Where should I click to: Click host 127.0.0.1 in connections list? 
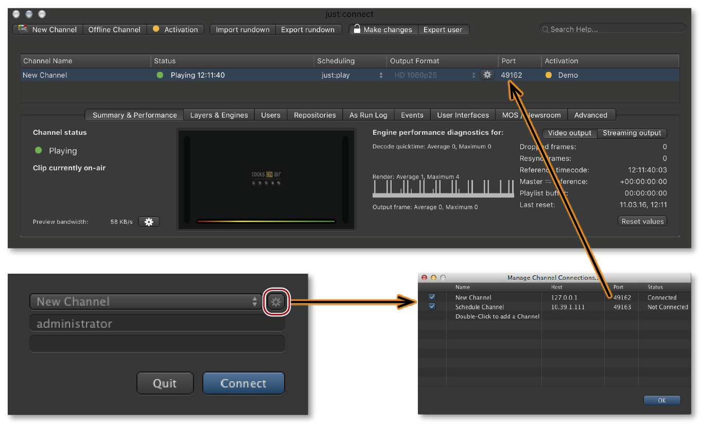pos(565,297)
